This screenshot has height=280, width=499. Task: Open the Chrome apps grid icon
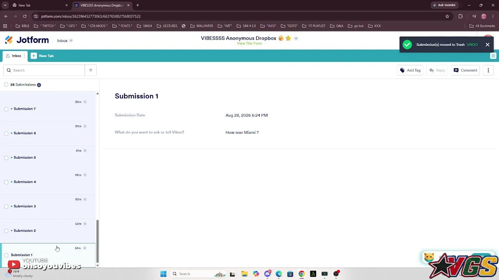click(x=5, y=26)
